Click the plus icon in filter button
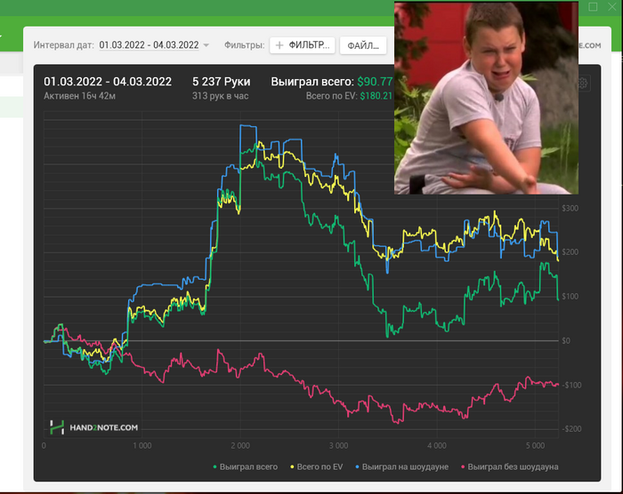 (279, 45)
